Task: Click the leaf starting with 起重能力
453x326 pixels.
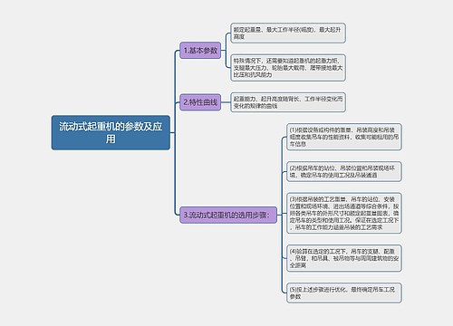Action: 288,102
